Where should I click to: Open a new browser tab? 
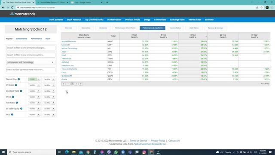click(x=107, y=3)
